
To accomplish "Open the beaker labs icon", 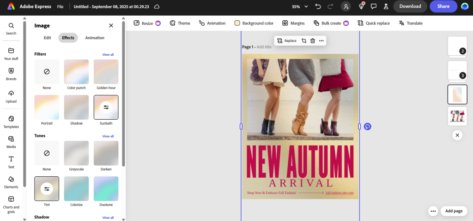I will pos(386,6).
